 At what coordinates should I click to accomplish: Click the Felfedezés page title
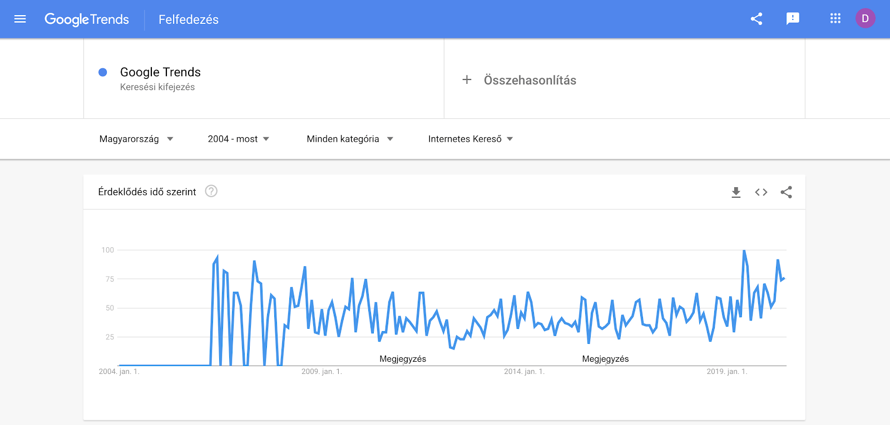pyautogui.click(x=189, y=19)
